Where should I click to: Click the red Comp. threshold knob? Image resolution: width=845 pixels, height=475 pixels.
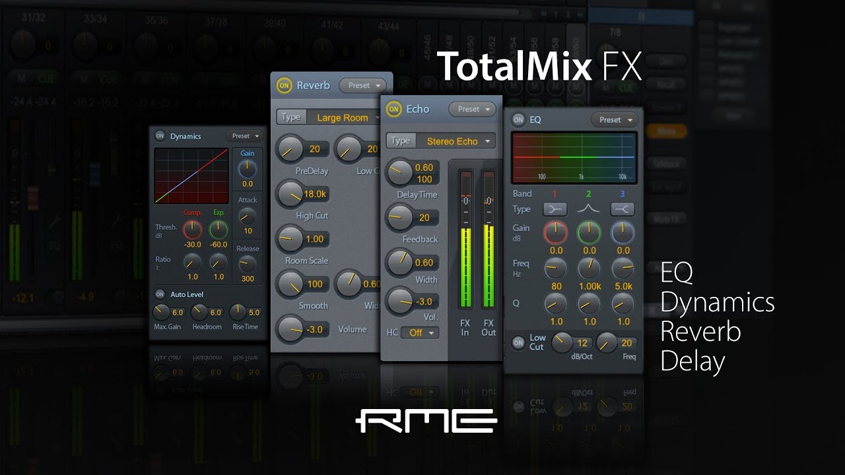tap(192, 230)
